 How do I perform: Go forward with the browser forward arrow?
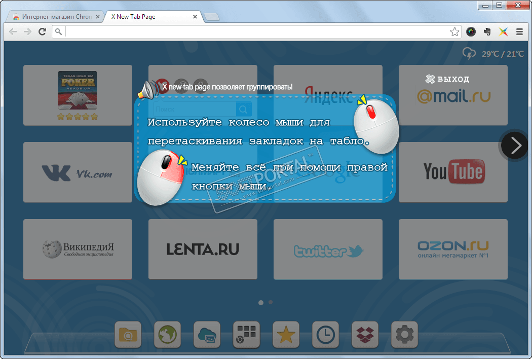coord(27,31)
